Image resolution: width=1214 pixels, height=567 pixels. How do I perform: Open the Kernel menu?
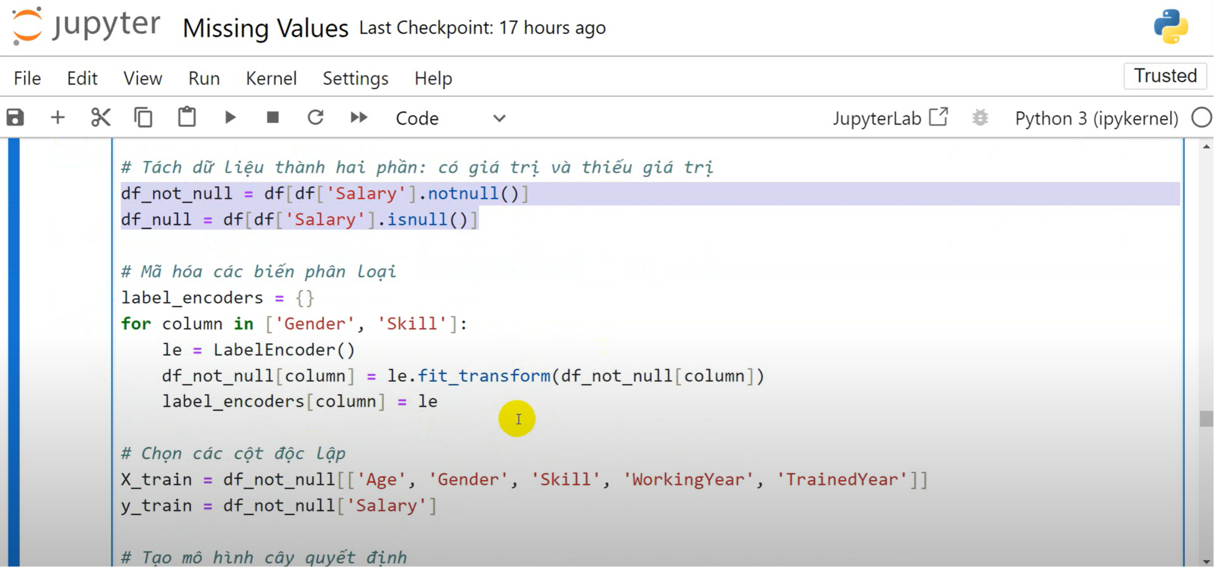(271, 78)
